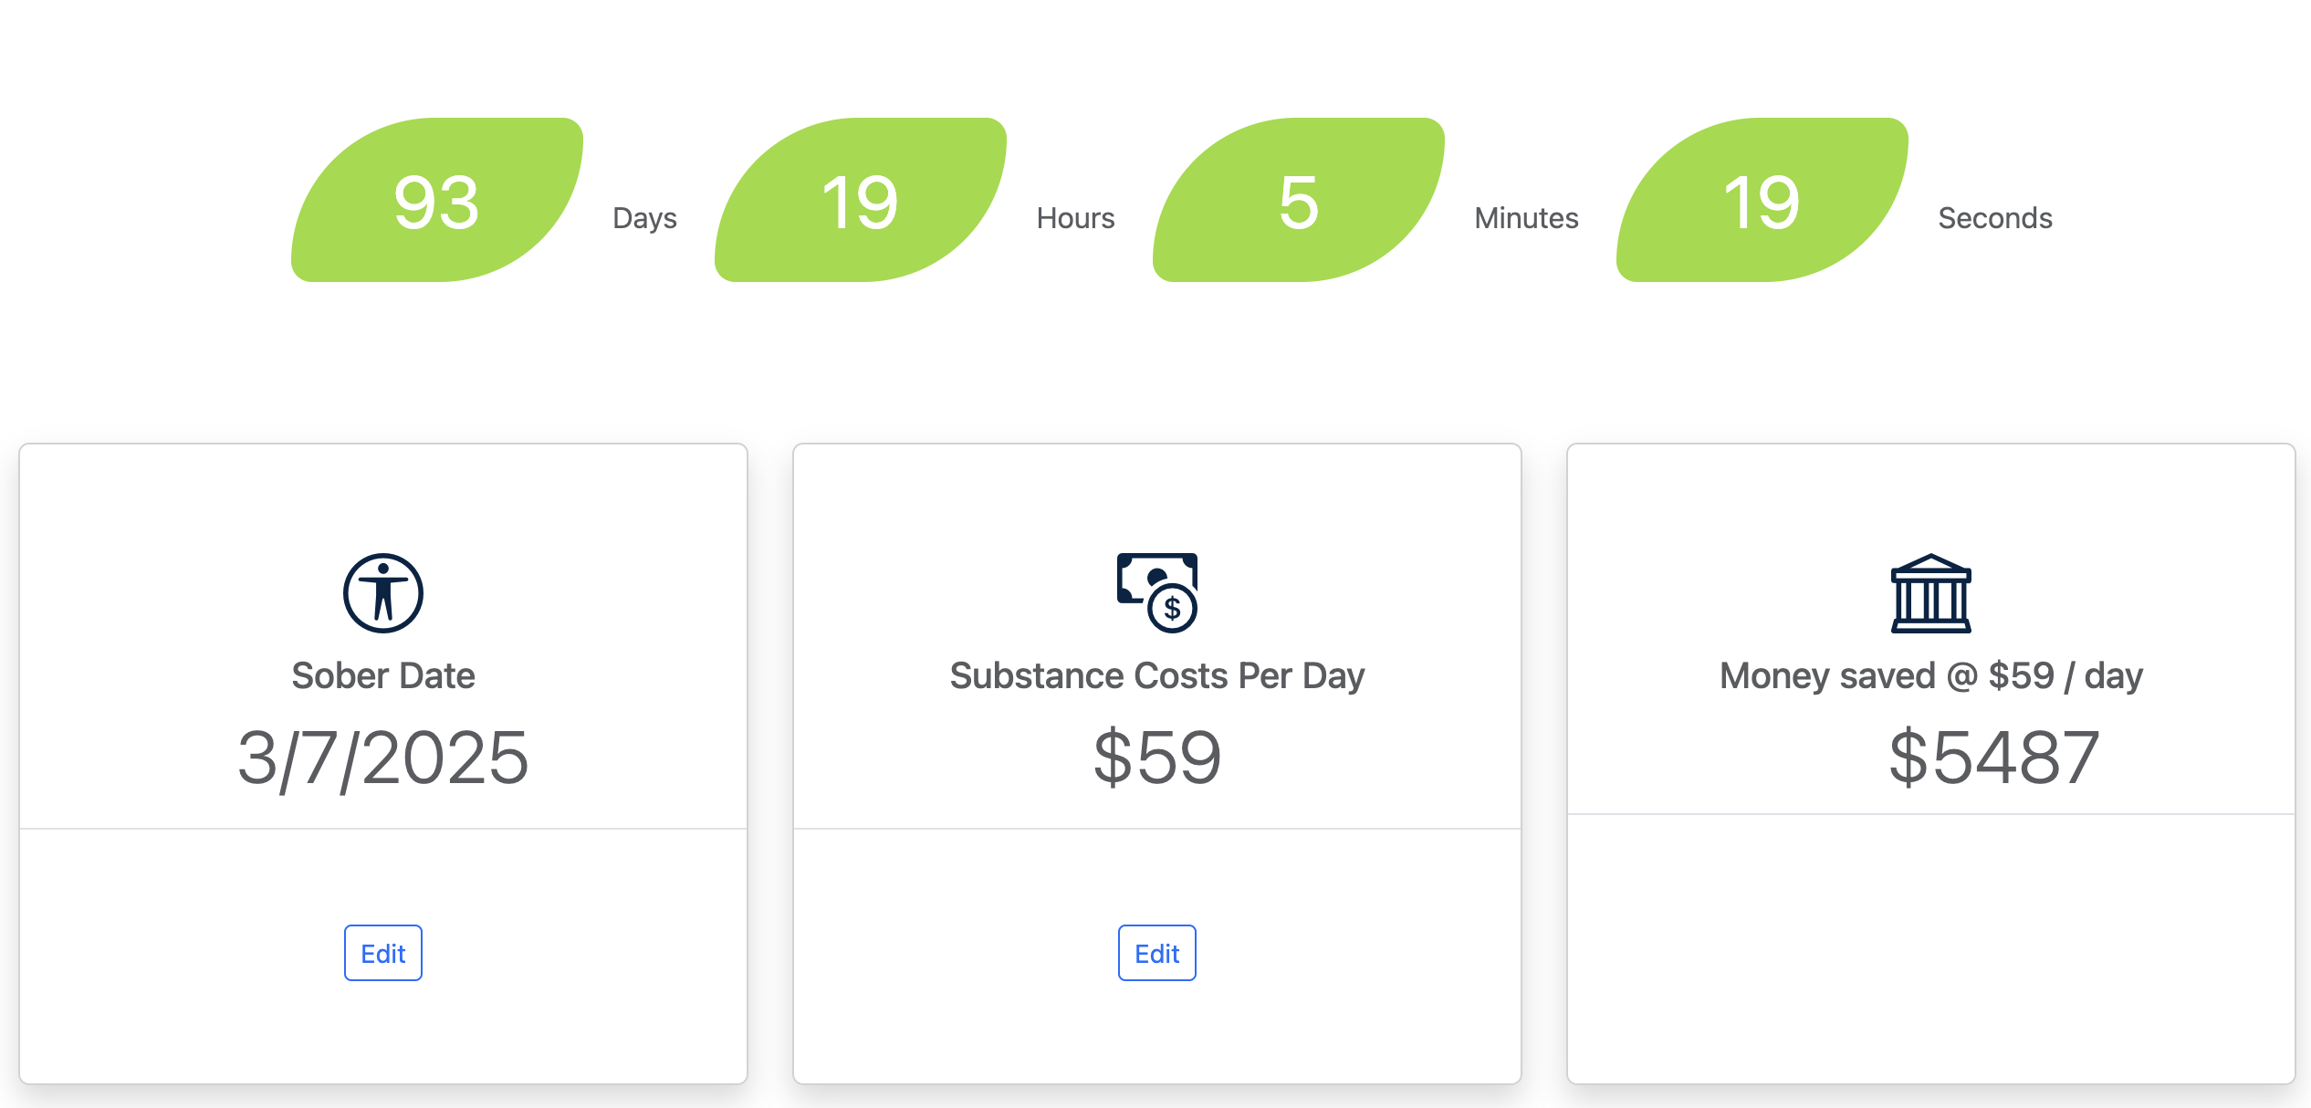Click the green 93 days leaf badge
Viewport: 2311px width, 1108px height.
[x=437, y=200]
